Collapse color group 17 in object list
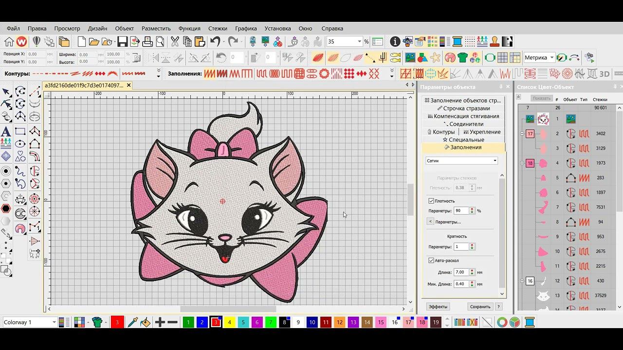The width and height of the screenshot is (623, 350). tap(522, 134)
